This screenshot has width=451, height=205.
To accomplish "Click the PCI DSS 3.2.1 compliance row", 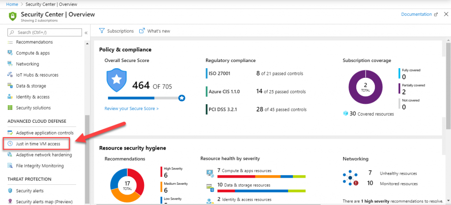I will (x=256, y=110).
